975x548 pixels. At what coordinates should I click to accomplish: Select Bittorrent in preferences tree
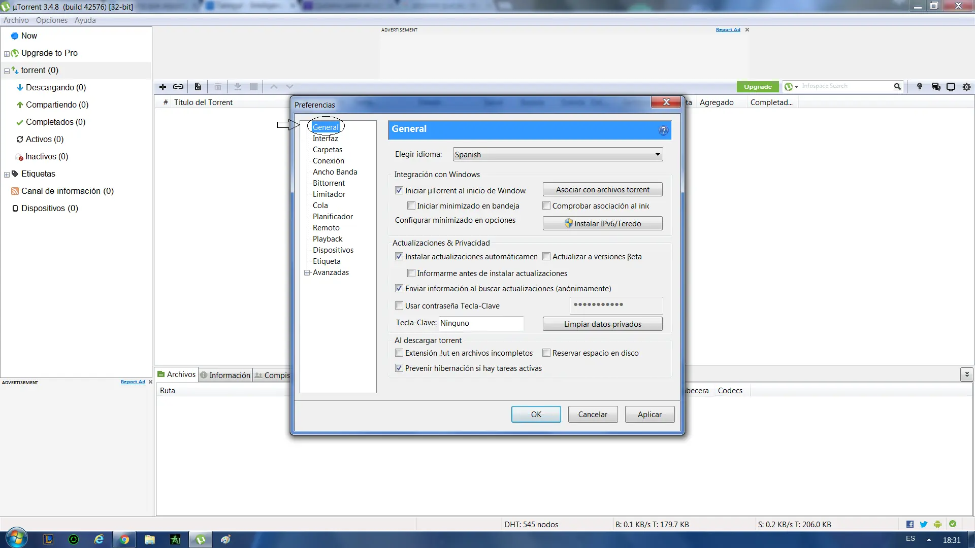pos(329,183)
